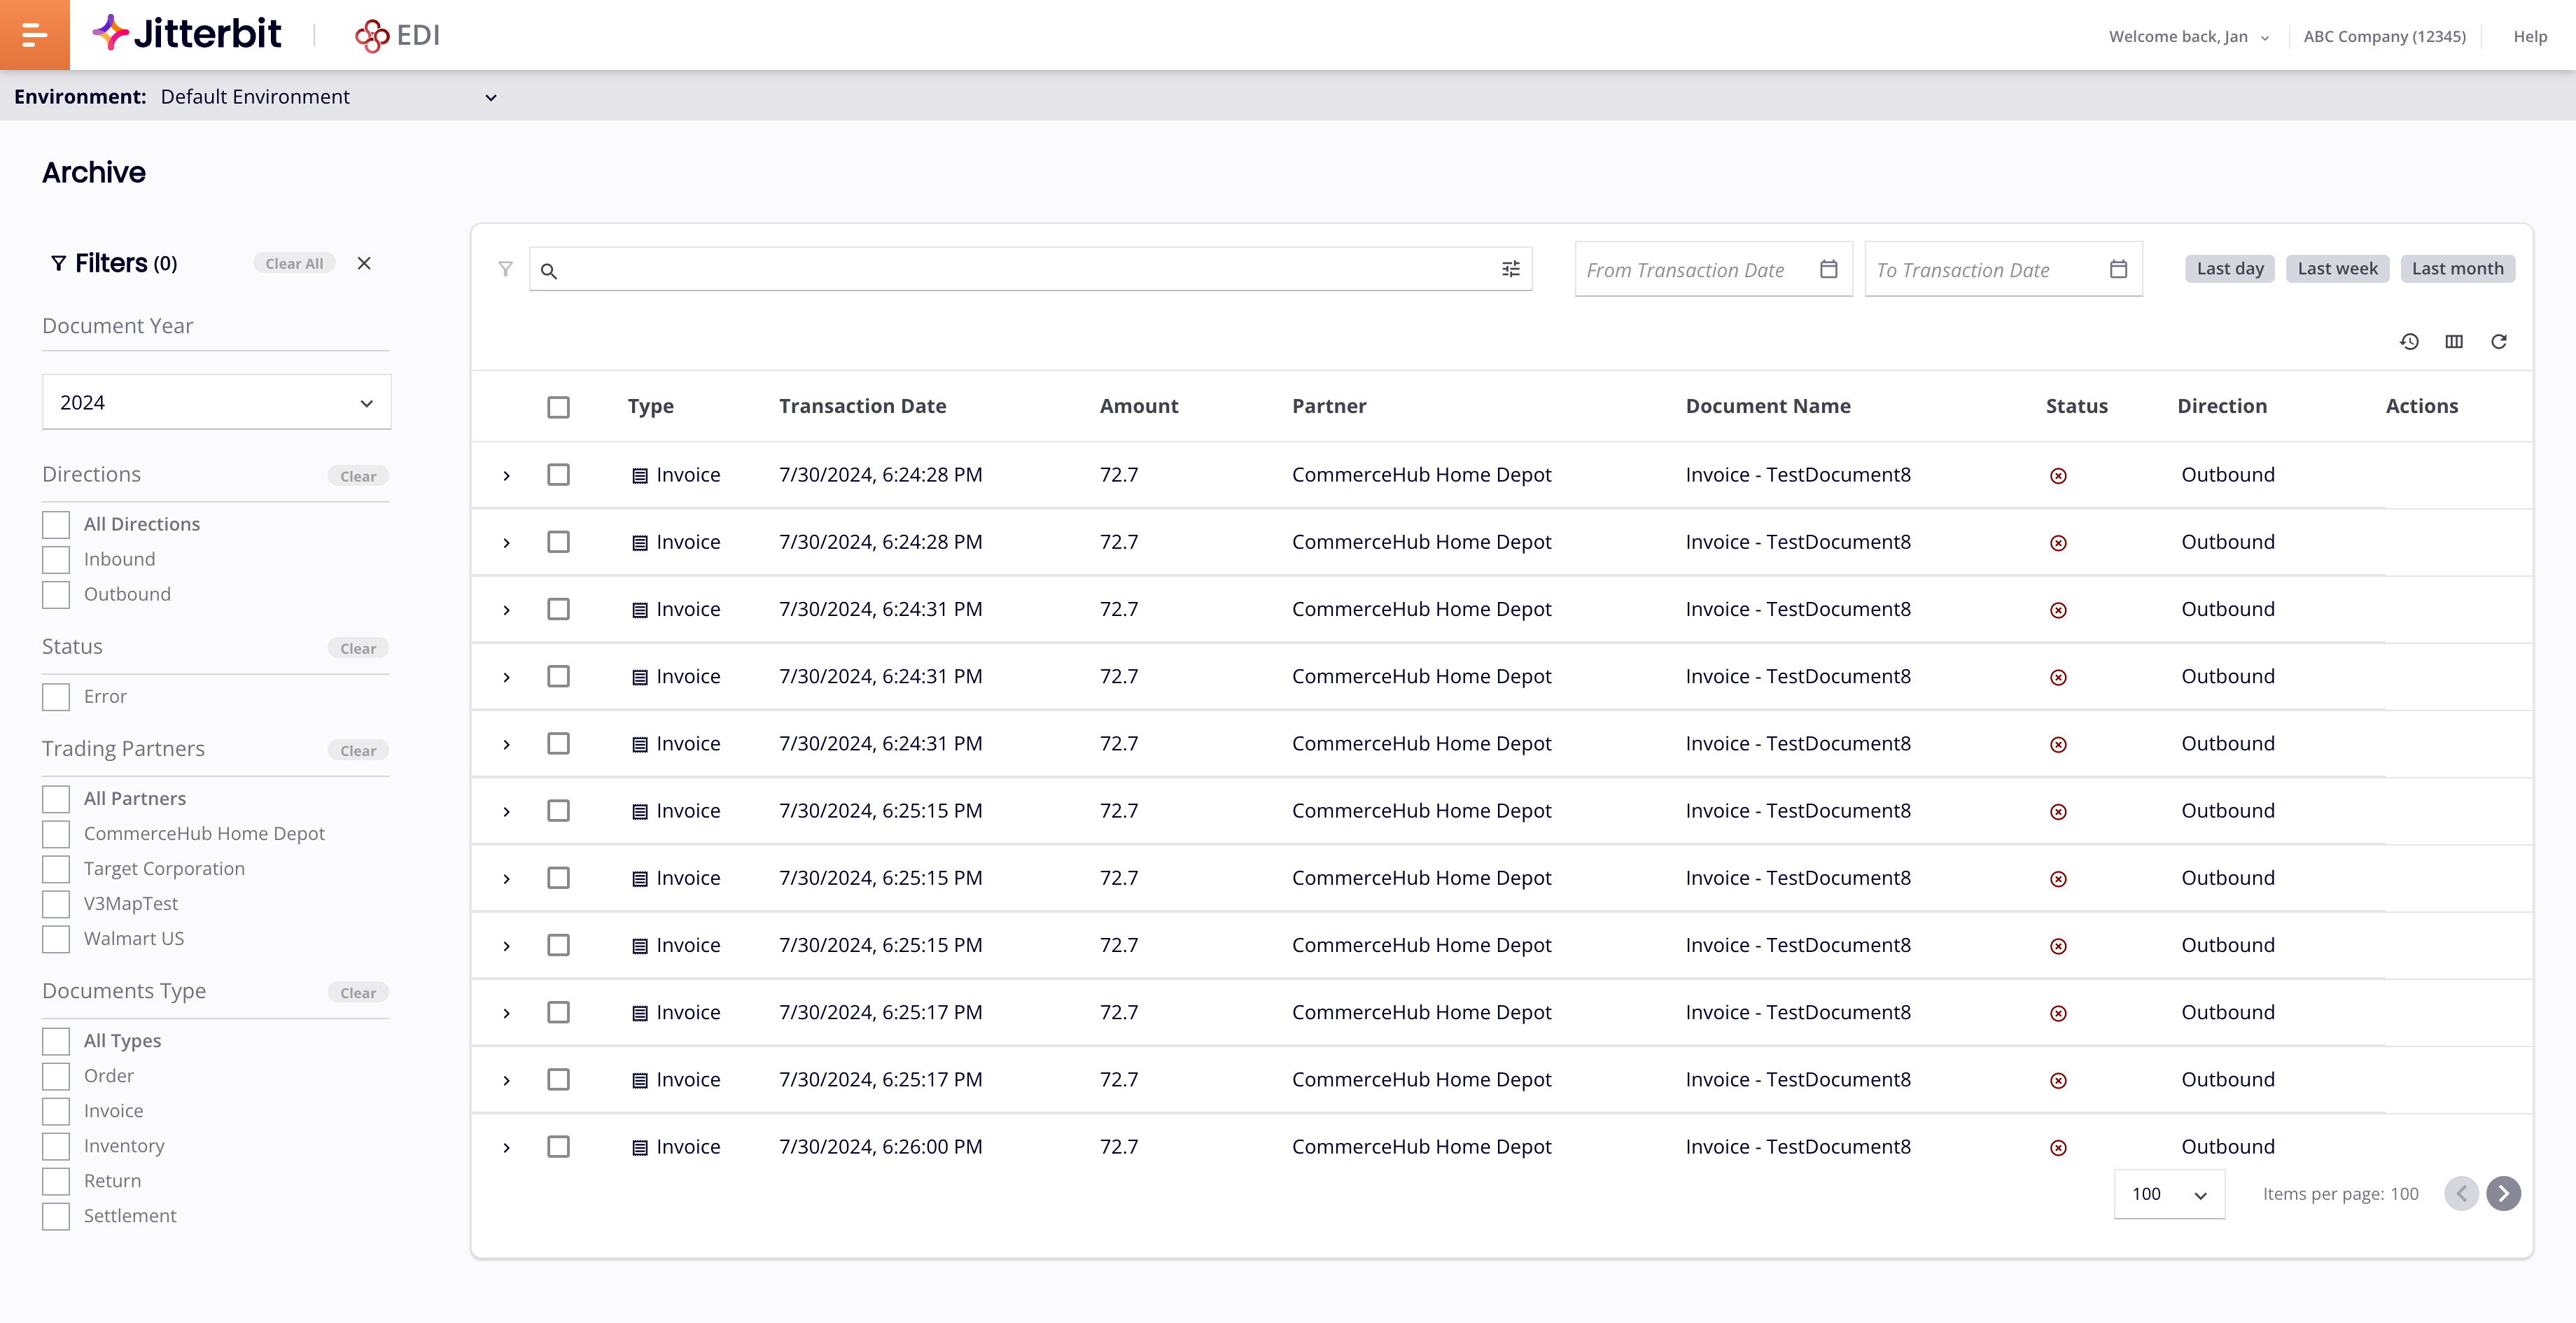Click the error status icon in the first row
This screenshot has height=1323, width=2576.
click(2058, 476)
